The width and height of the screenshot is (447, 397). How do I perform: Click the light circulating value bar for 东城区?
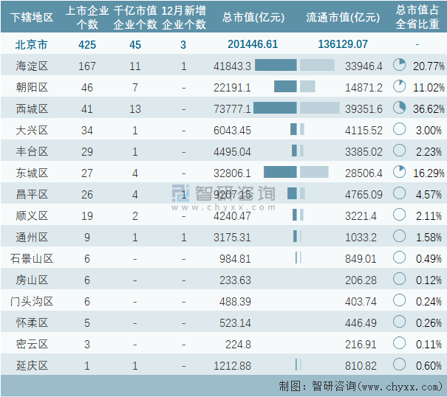[x=314, y=173]
